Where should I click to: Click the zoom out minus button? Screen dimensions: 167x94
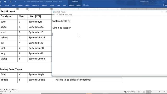[152, 92]
